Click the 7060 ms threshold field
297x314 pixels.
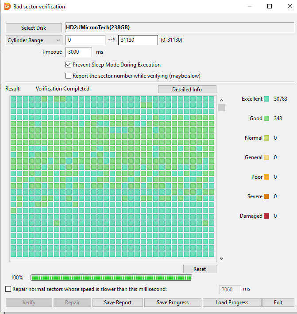pyautogui.click(x=230, y=289)
